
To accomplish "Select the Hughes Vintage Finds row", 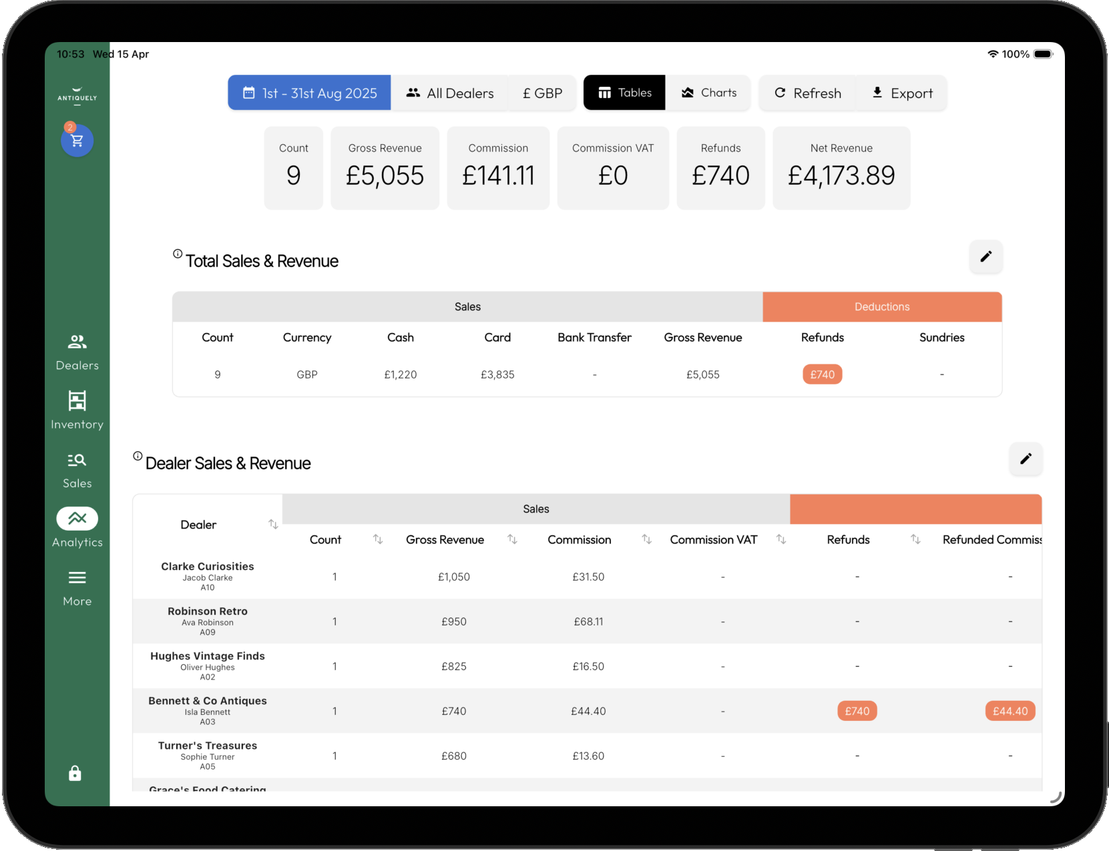I will (587, 666).
